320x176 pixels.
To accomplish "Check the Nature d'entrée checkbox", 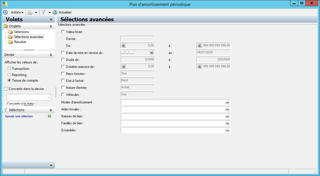I will point(63,87).
